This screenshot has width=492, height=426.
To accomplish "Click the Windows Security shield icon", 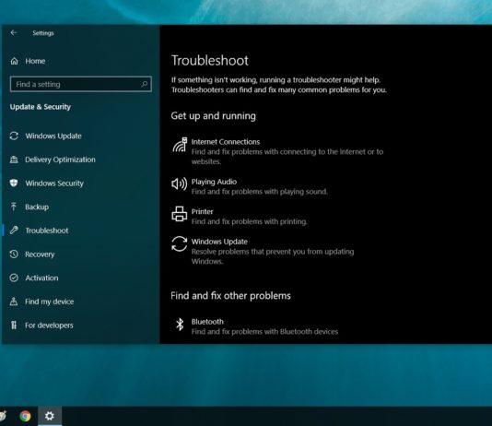I will 14,183.
